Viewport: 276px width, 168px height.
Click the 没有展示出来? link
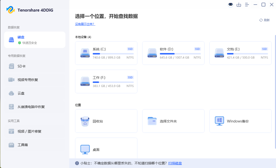(85, 24)
